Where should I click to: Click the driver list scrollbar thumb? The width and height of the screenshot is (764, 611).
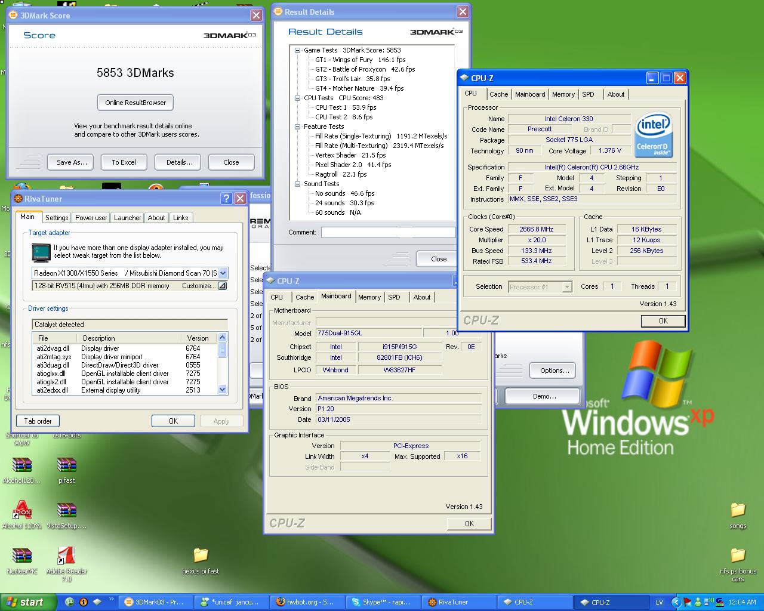(x=223, y=350)
